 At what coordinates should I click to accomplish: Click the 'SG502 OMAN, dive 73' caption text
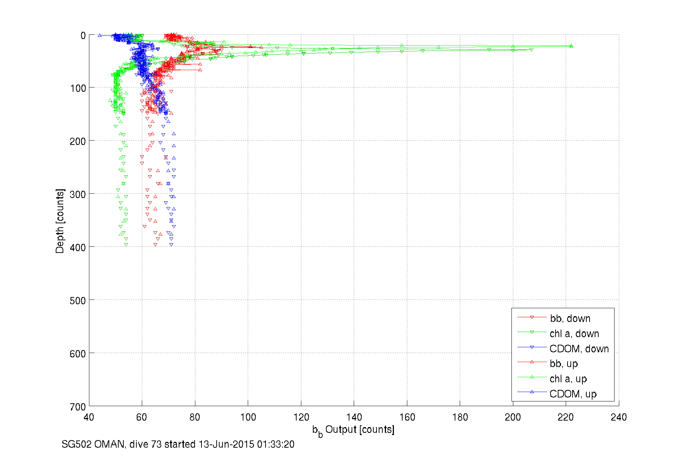111,444
